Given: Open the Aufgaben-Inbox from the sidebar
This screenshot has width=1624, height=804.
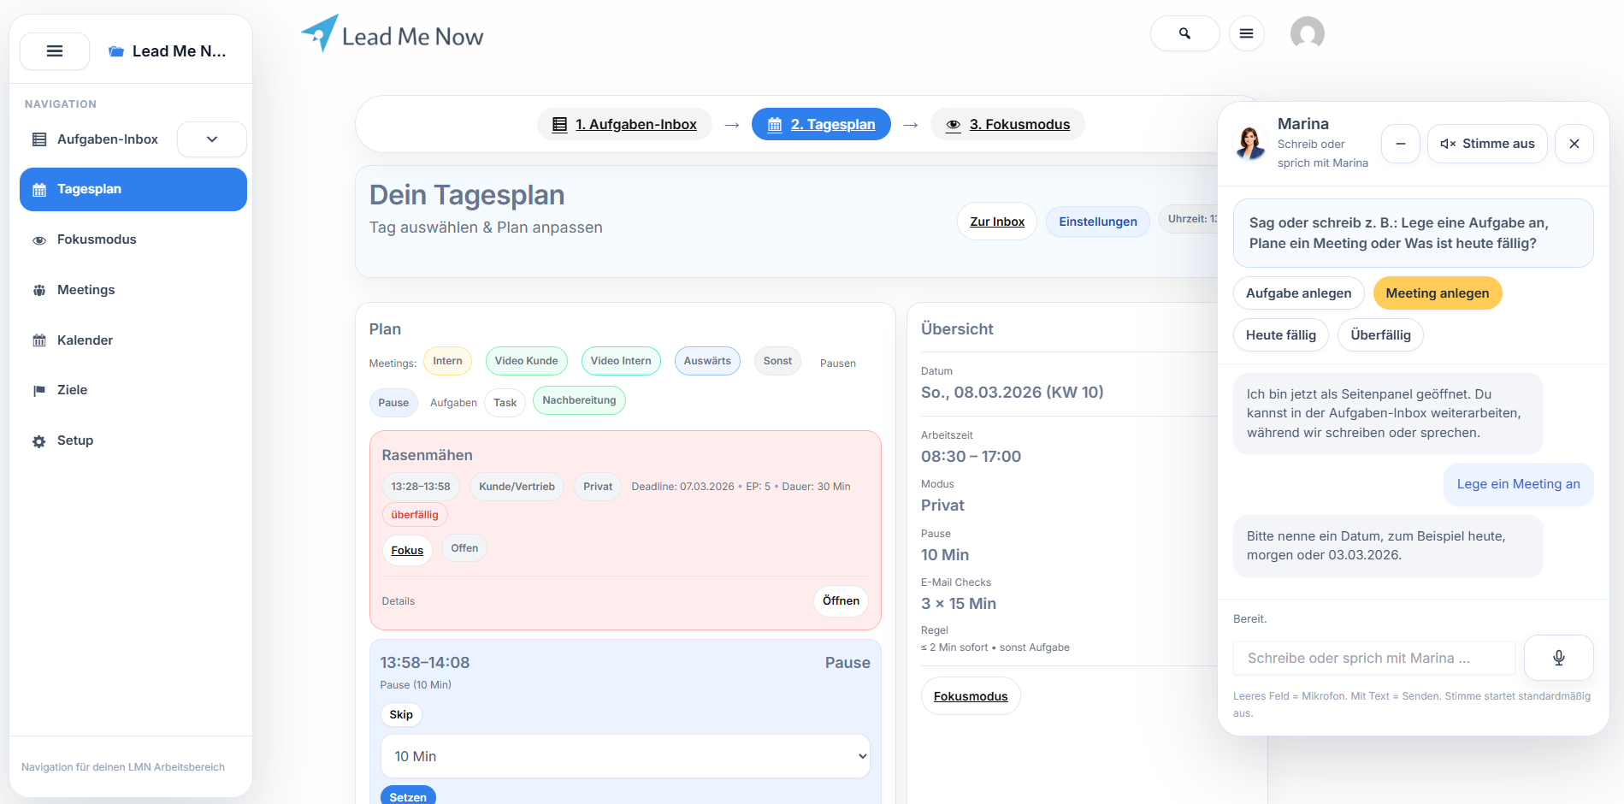Looking at the screenshot, I should point(107,139).
